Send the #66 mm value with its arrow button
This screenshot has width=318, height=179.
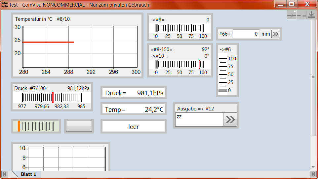276,34
